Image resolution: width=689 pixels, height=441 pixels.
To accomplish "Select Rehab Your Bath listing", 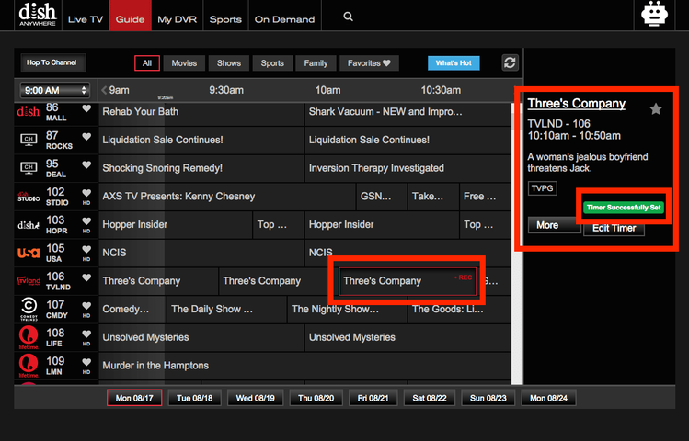I will 201,112.
